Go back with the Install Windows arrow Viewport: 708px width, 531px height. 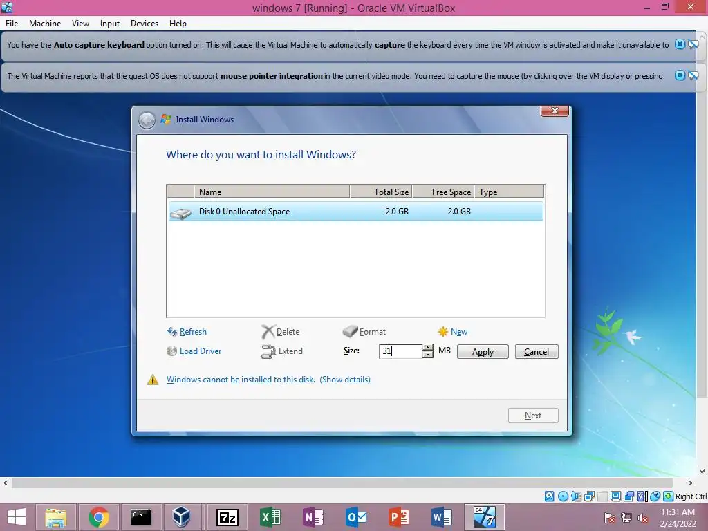147,120
